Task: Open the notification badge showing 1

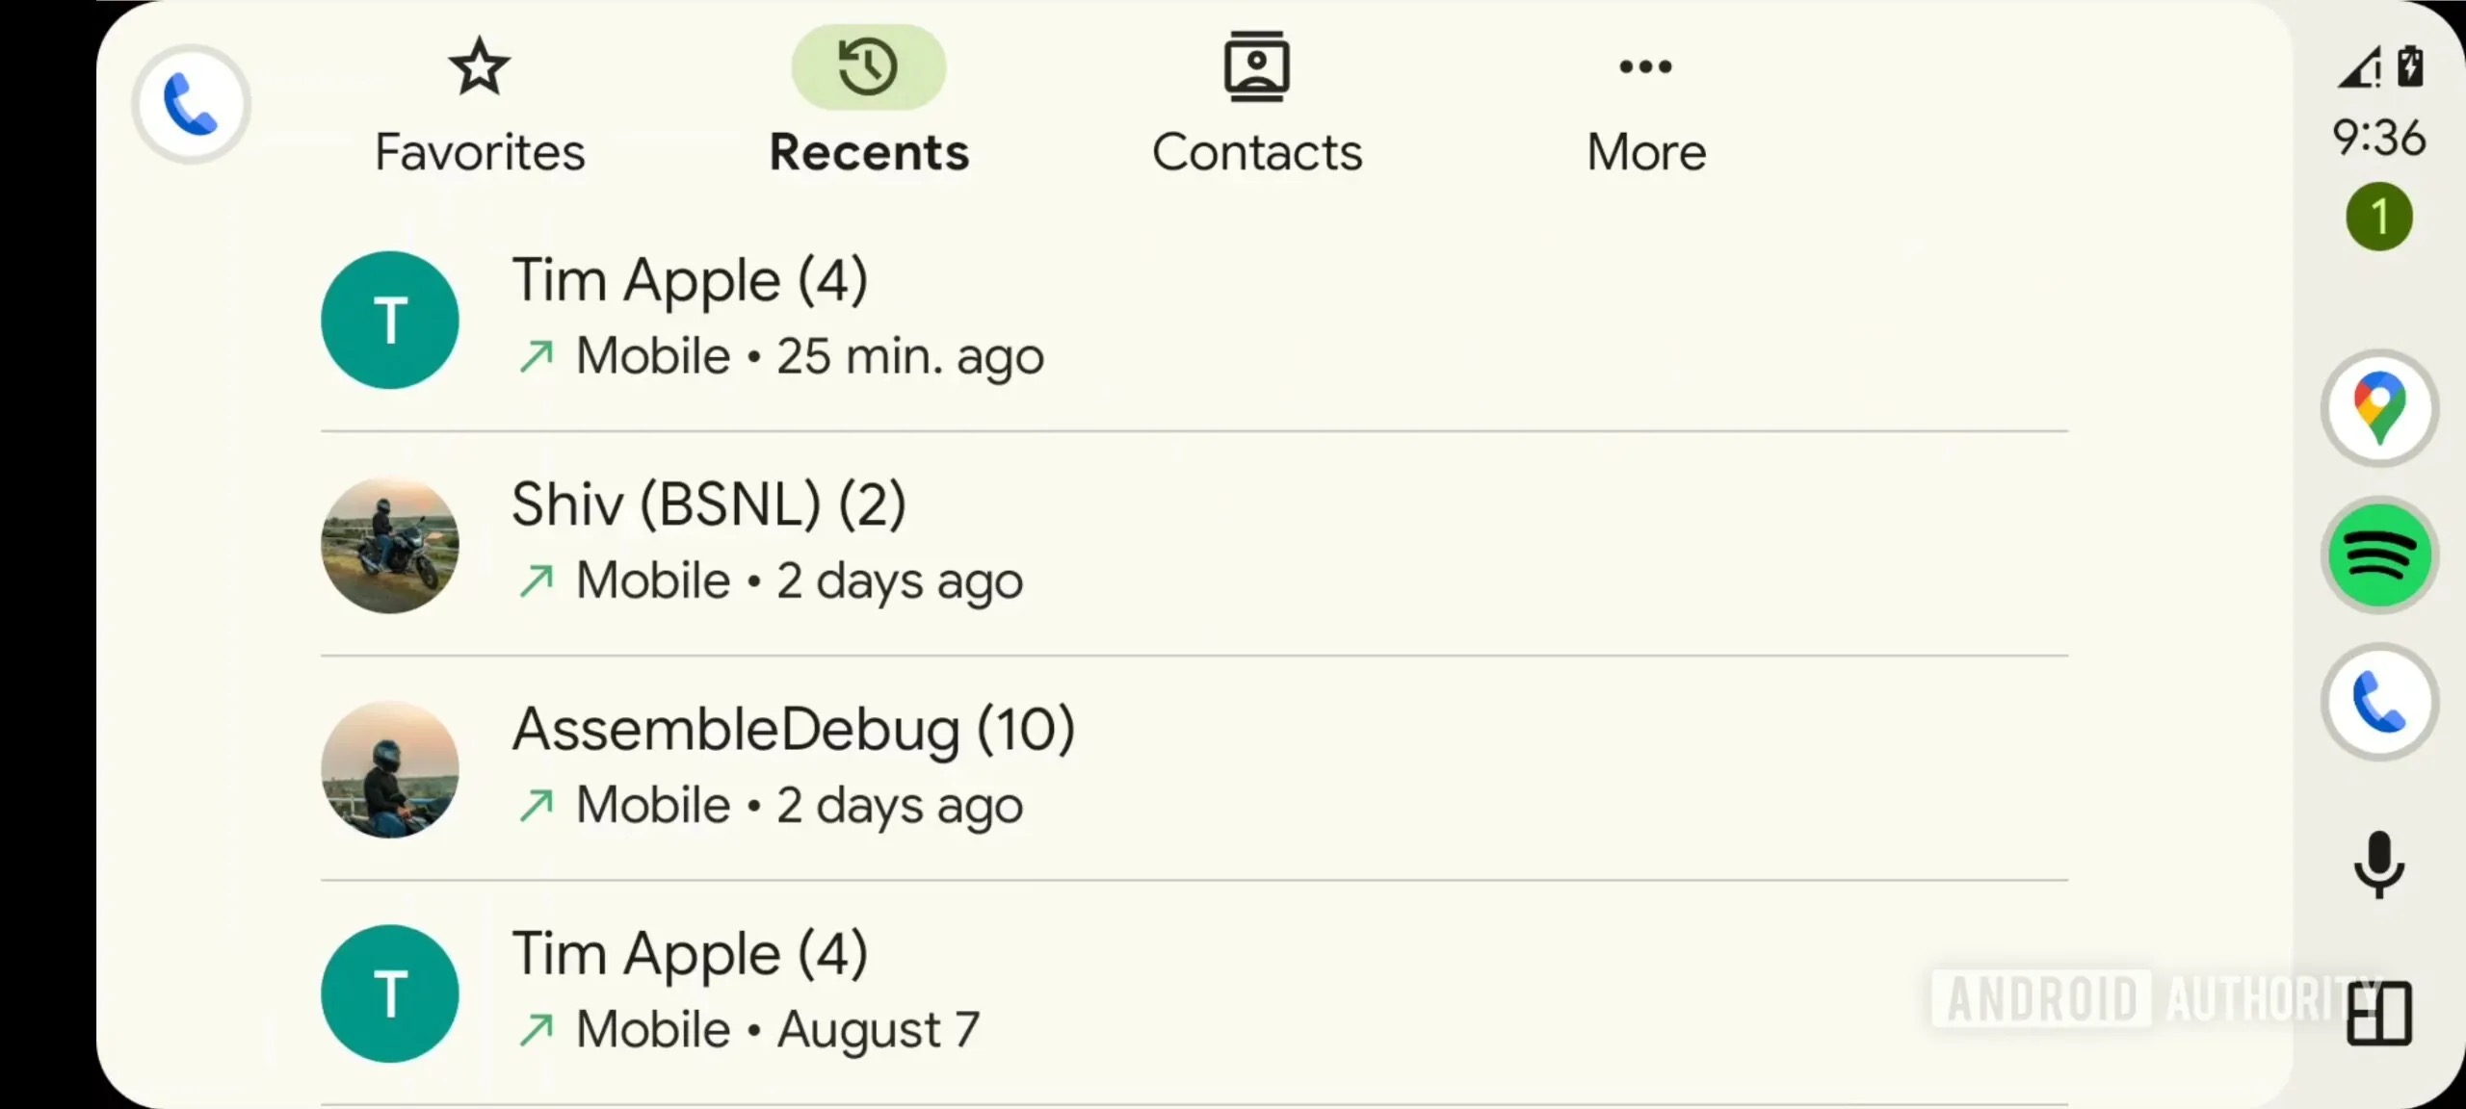Action: (x=2378, y=217)
